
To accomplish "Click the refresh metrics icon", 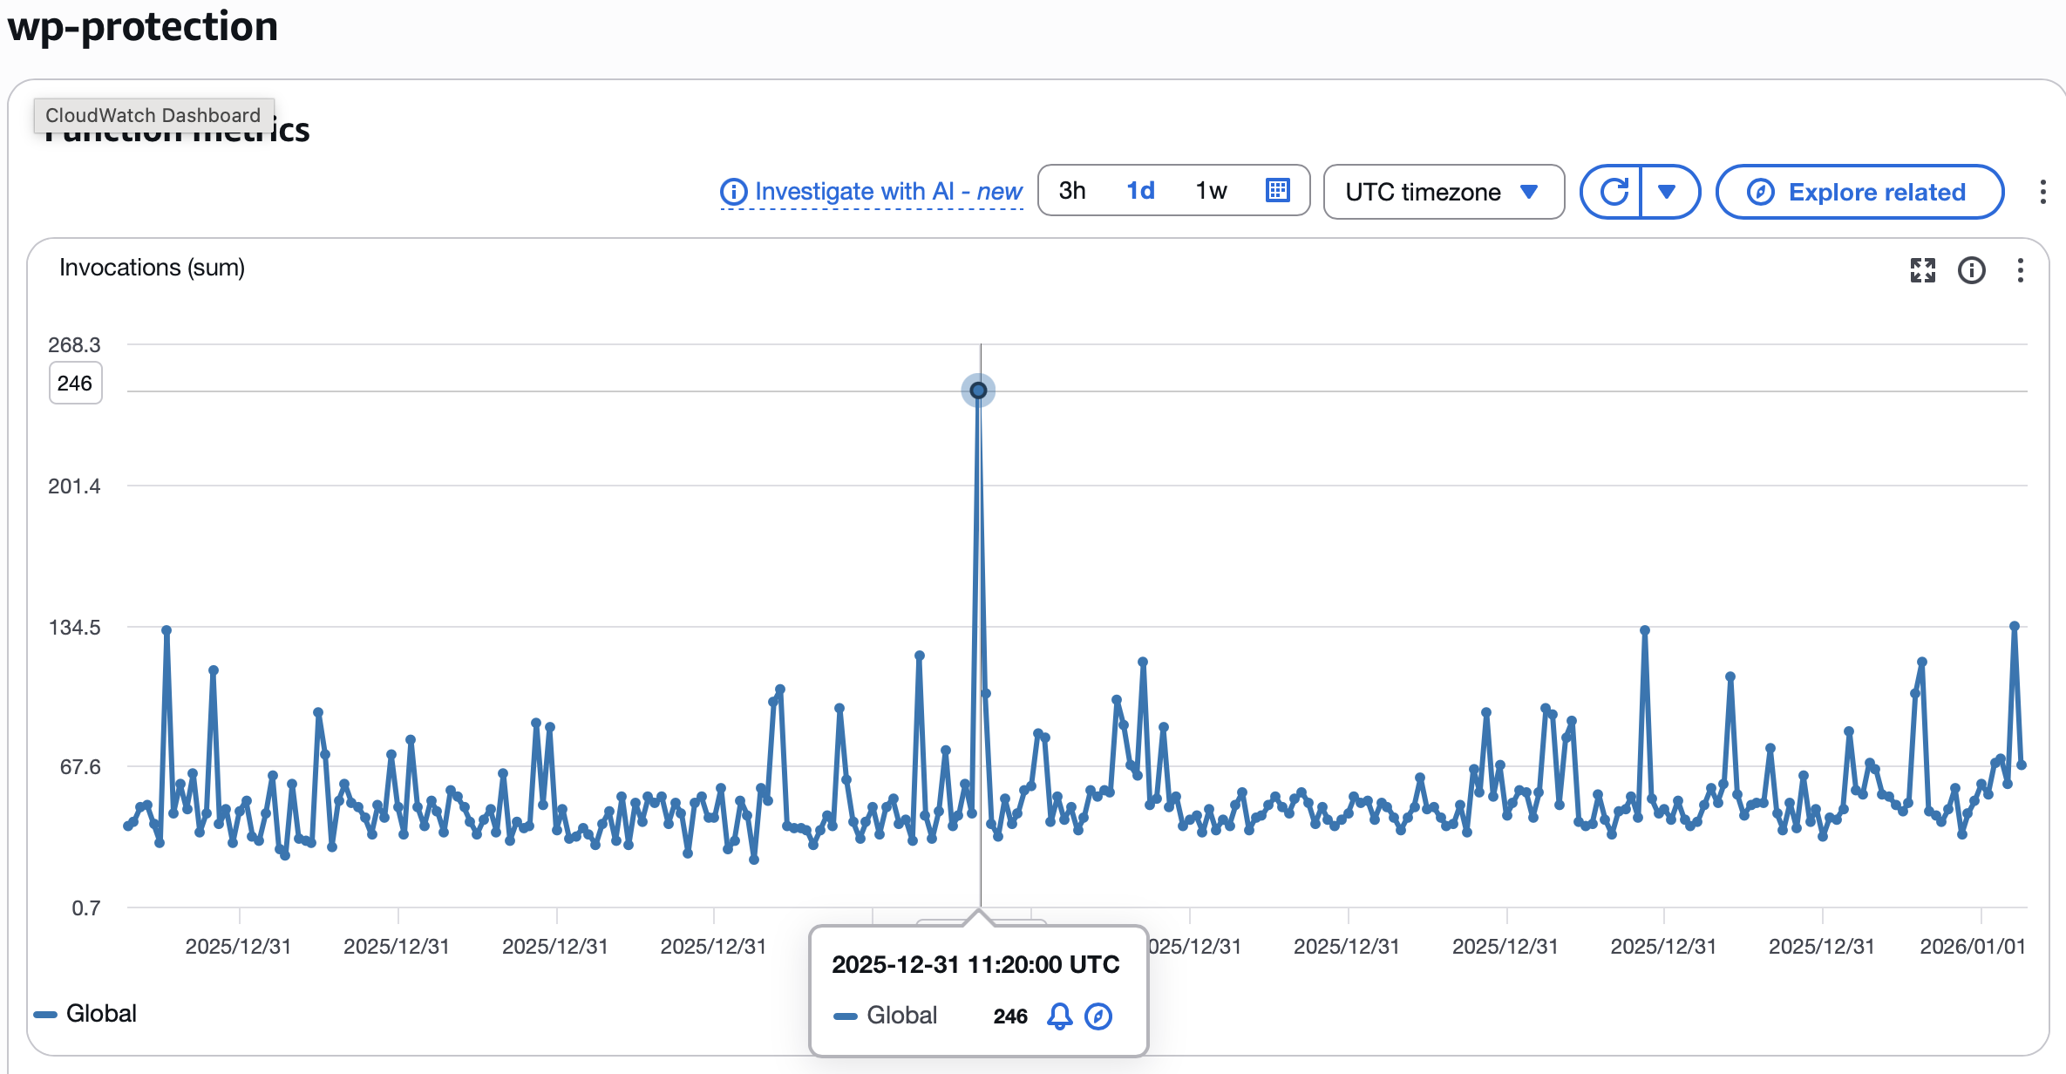I will [x=1613, y=192].
